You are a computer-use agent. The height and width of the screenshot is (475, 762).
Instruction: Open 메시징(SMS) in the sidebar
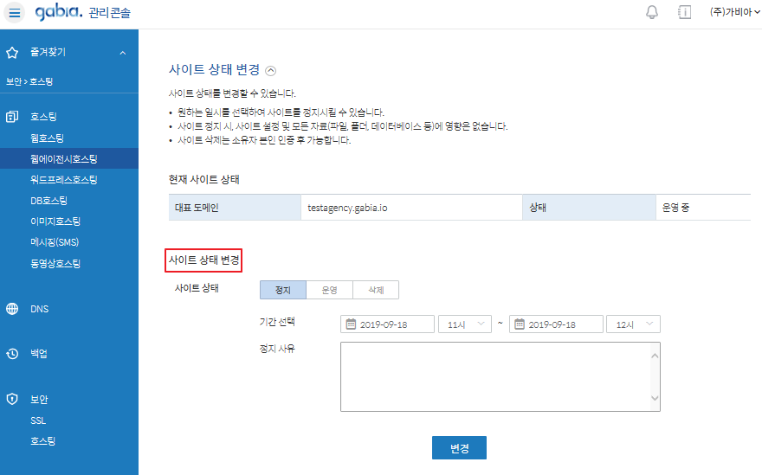[x=55, y=242]
